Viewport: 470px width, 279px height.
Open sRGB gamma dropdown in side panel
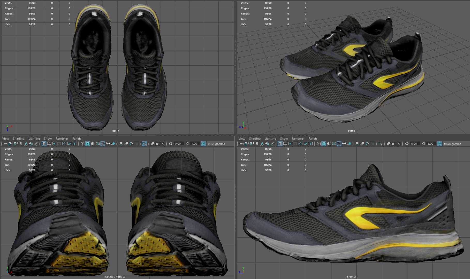pos(456,144)
